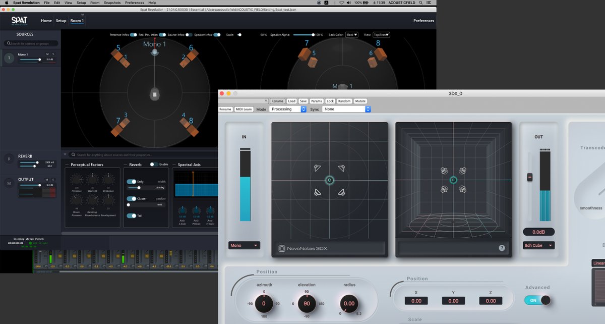Open the Preferences menu in menu bar
605x324 pixels.
click(135, 3)
